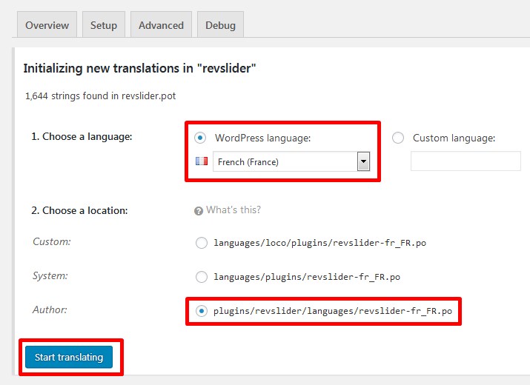Open the Debug tab
This screenshot has height=385, width=530.
click(220, 24)
